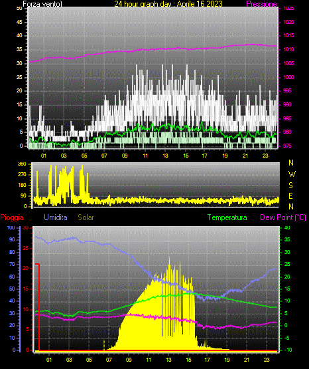Click the Dew Point (°C) legend label
The height and width of the screenshot is (369, 309).
coord(283,217)
